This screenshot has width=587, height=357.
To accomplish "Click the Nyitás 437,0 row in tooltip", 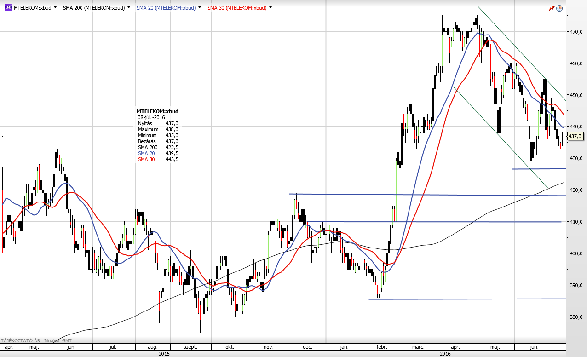I will pyautogui.click(x=158, y=123).
